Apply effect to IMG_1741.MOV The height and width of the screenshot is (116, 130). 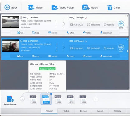71,33
